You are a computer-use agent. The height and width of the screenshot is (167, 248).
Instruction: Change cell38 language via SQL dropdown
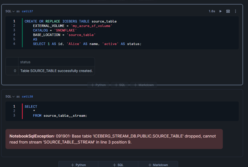pyautogui.click(x=10, y=96)
